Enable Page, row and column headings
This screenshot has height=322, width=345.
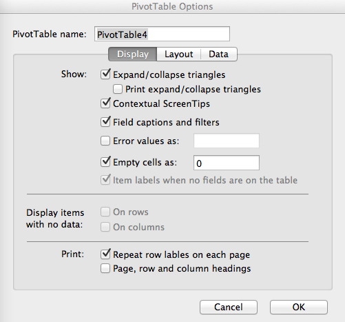(x=105, y=268)
